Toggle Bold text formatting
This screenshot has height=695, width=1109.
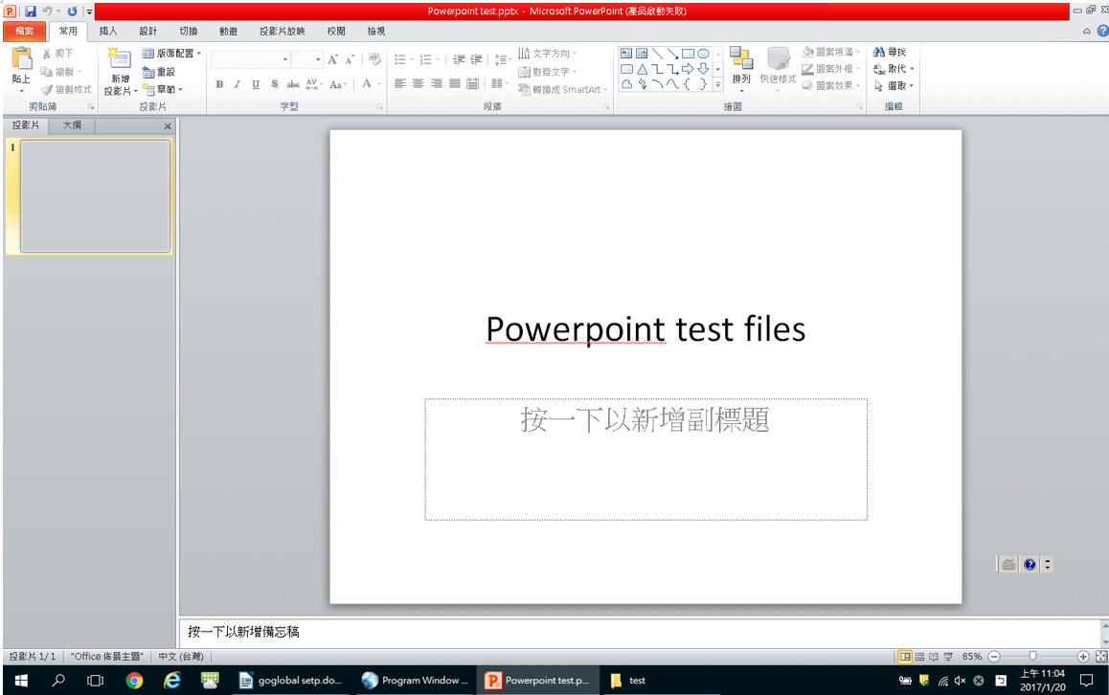tap(219, 84)
